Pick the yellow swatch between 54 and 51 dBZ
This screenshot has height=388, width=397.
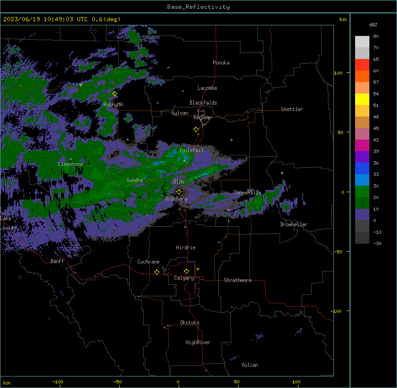pyautogui.click(x=362, y=100)
